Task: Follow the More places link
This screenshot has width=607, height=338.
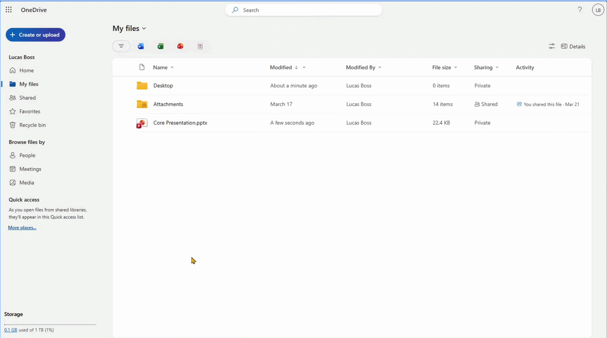Action: [22, 228]
